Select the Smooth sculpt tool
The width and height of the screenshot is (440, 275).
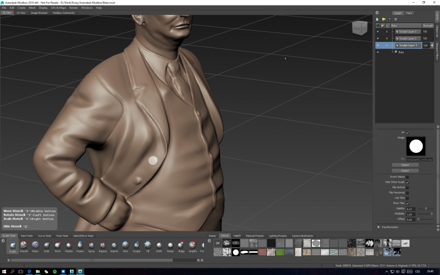24,245
